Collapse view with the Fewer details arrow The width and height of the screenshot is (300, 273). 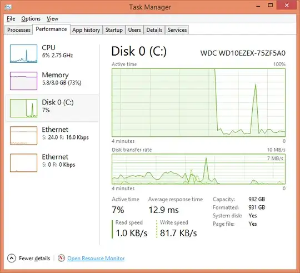click(12, 258)
